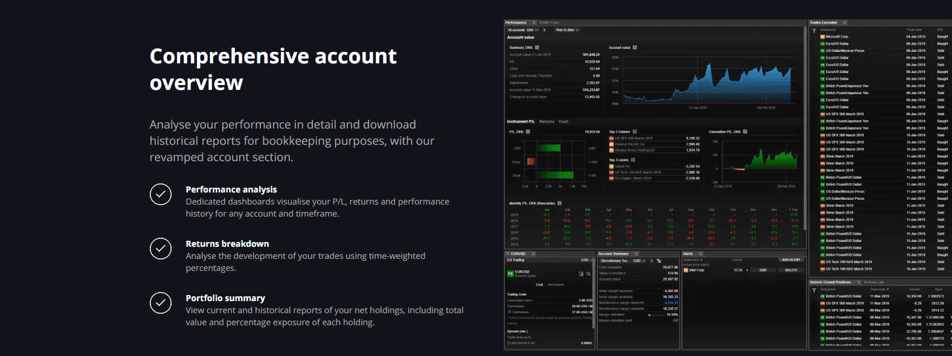Open the Year to date period dropdown
Screen dimensions: 952x356
click(x=567, y=30)
